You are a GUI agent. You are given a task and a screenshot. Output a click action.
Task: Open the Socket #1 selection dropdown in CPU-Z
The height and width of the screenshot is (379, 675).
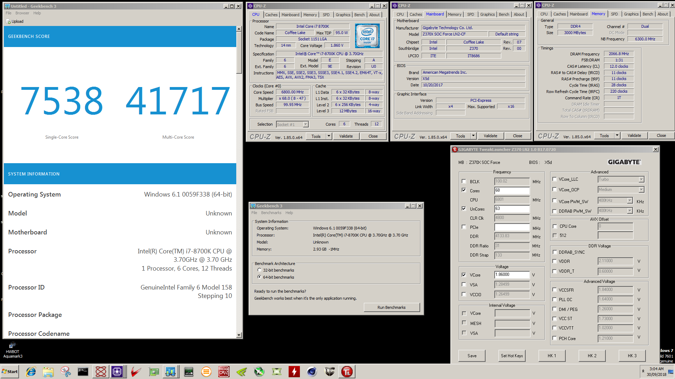coord(306,124)
